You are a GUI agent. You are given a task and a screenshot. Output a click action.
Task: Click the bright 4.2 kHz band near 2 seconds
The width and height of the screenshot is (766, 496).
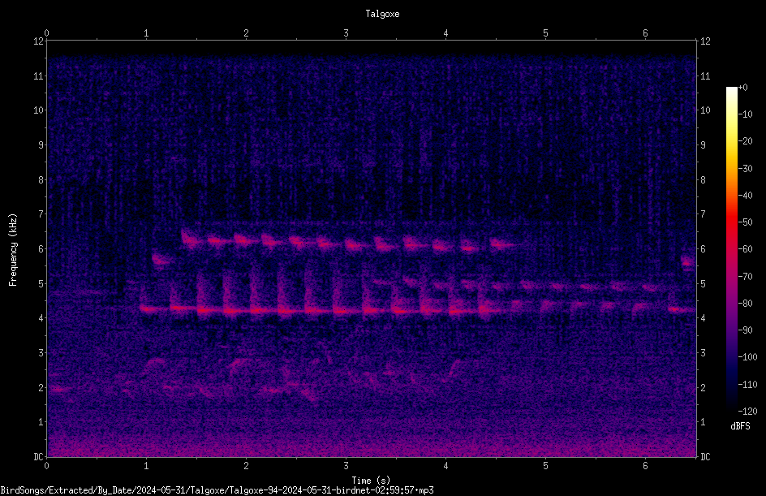click(244, 310)
